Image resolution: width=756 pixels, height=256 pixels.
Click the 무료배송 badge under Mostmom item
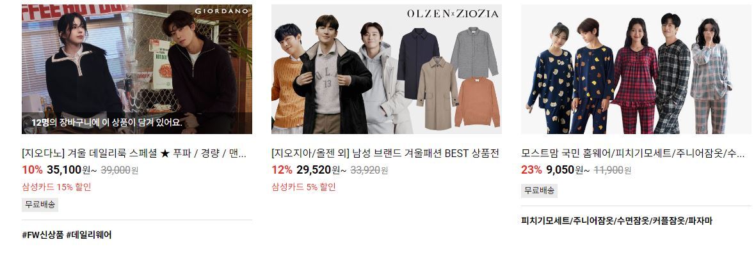pyautogui.click(x=540, y=190)
